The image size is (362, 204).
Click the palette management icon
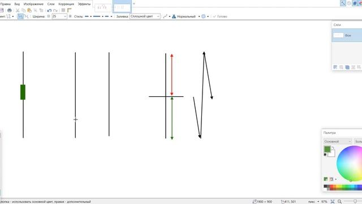click(x=331, y=179)
